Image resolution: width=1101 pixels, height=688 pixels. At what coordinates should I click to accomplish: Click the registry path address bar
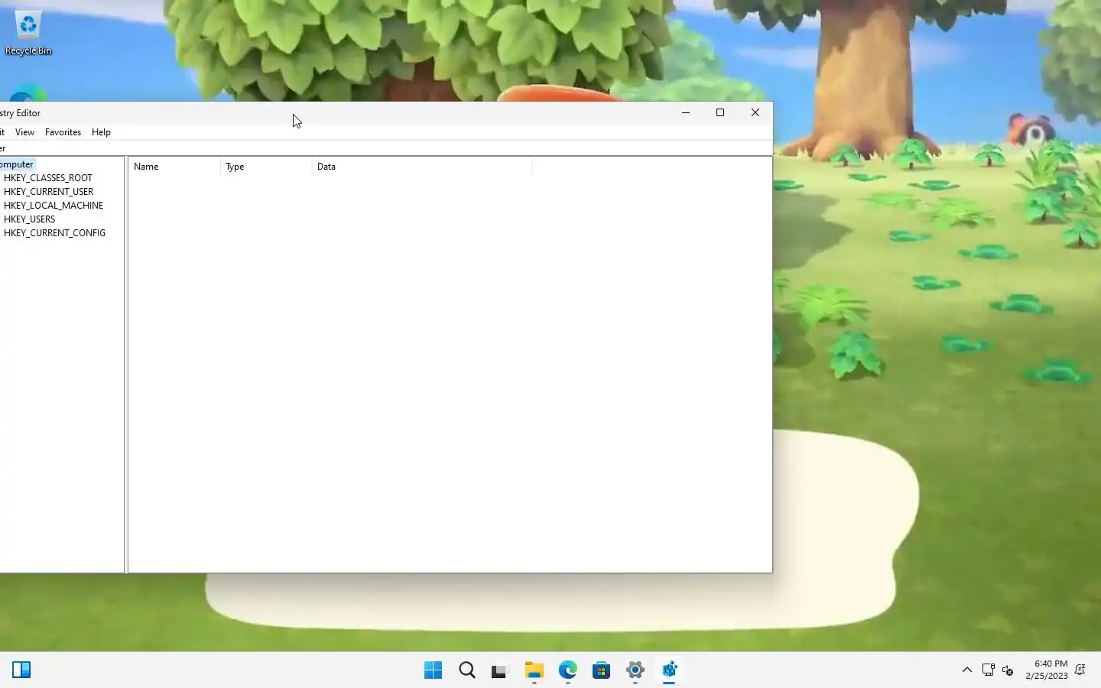coord(386,148)
